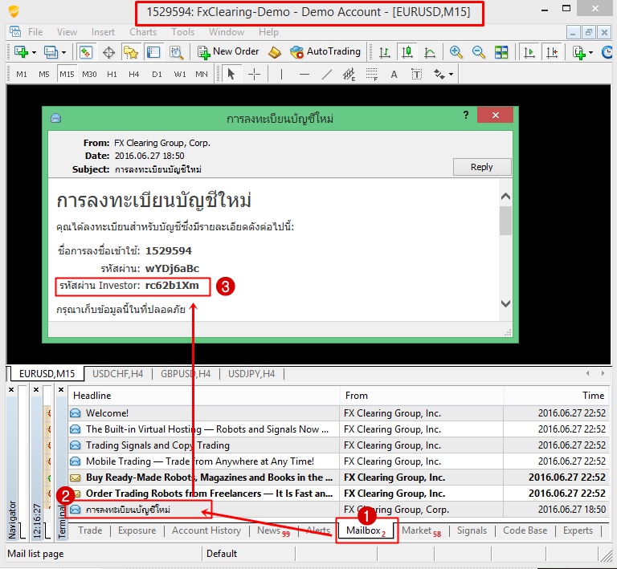
Task: Click the New Order button
Action: point(228,52)
